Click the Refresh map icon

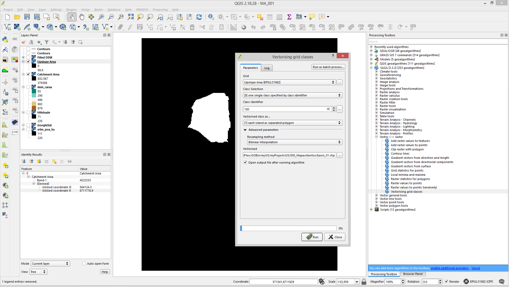(x=199, y=17)
